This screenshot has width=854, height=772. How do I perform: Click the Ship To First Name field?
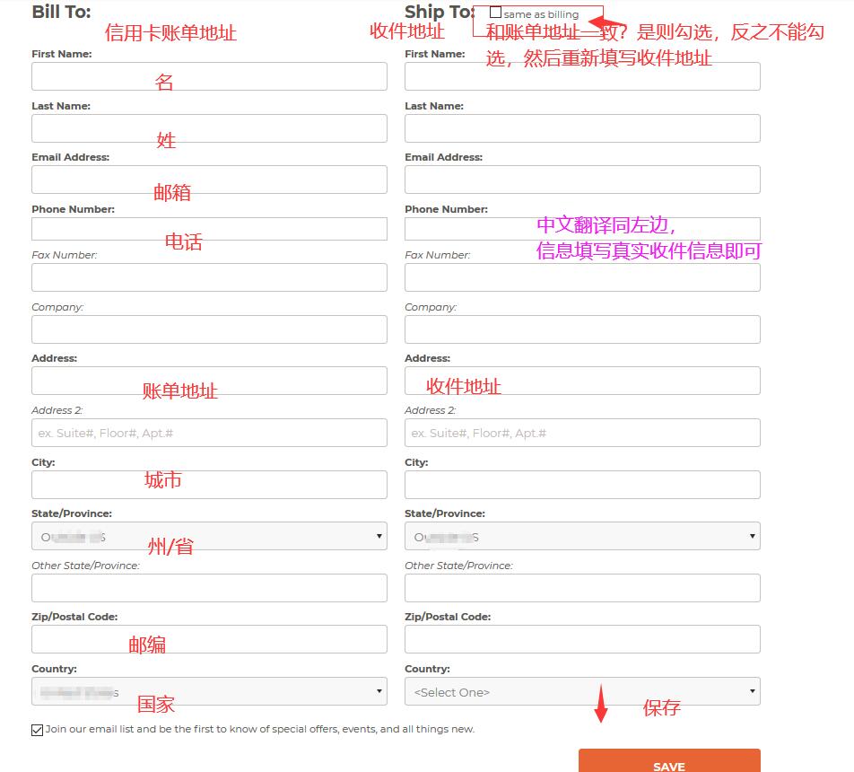582,76
